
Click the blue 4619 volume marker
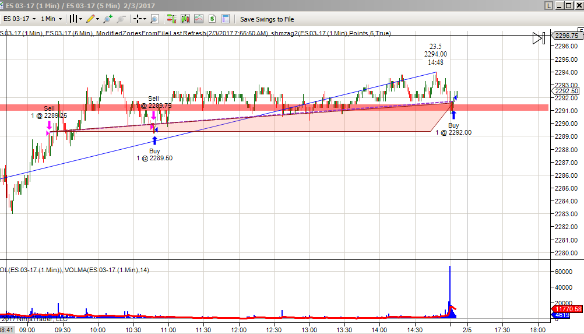pyautogui.click(x=562, y=315)
